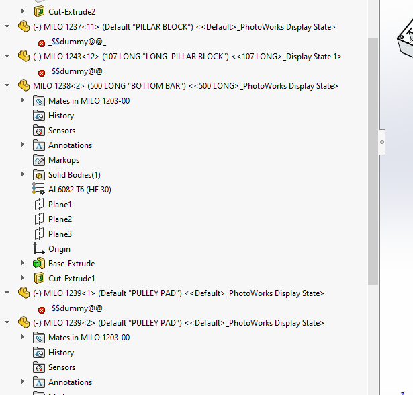
Task: Click the Al 6082 T6 material icon
Action: [x=39, y=190]
